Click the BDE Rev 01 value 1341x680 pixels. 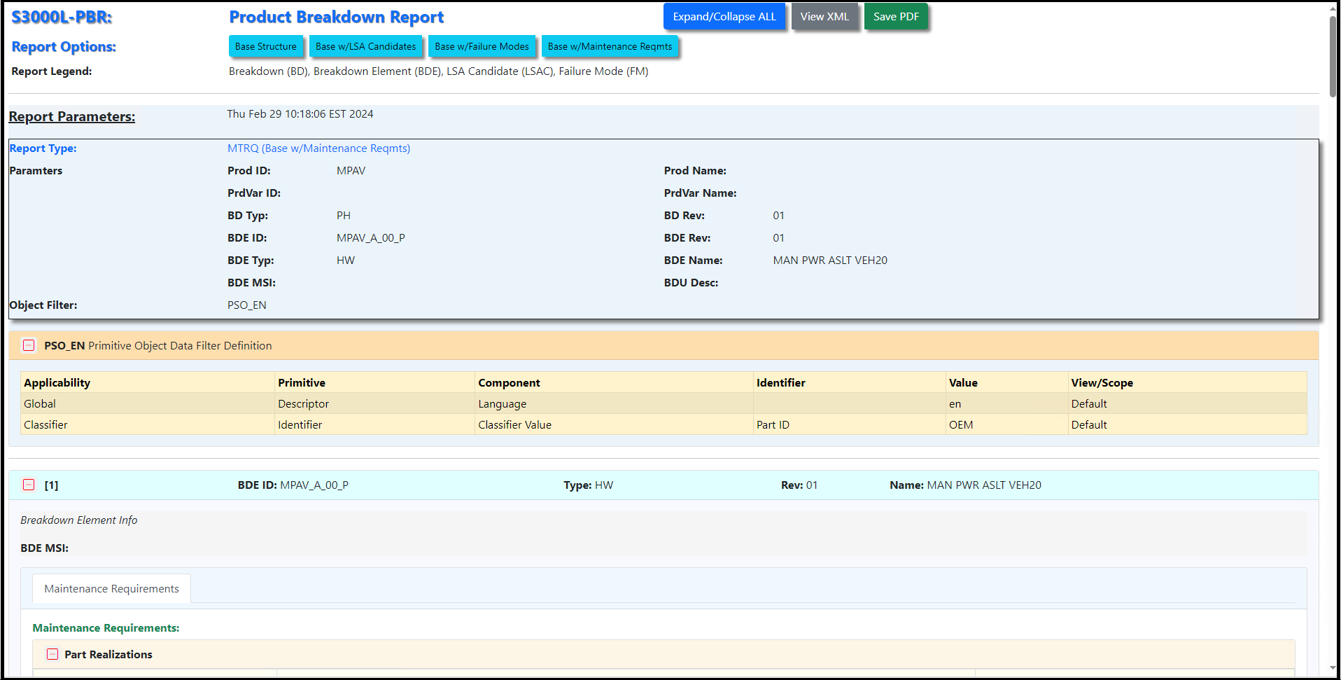coord(778,238)
